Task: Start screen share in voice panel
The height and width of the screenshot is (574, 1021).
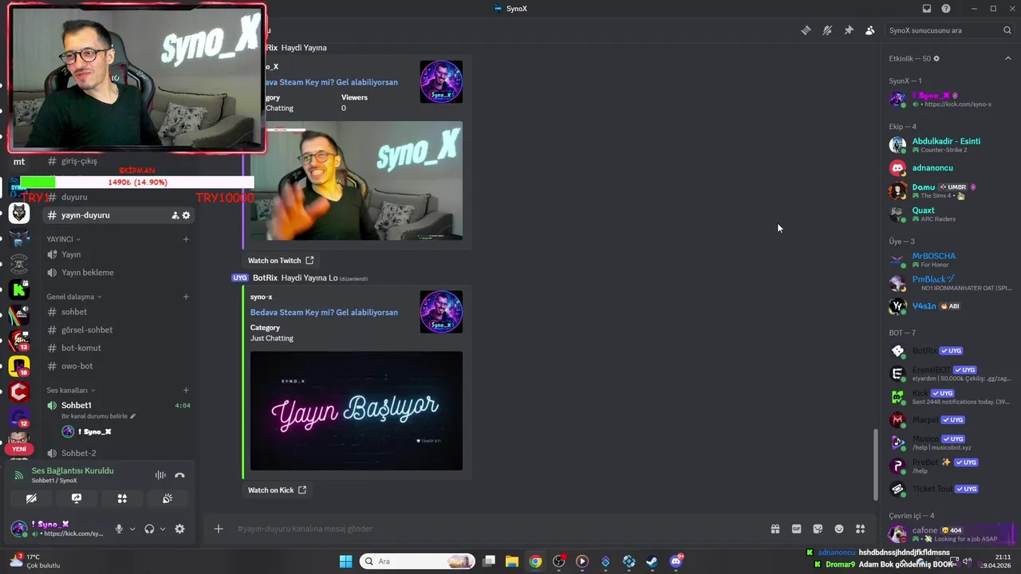Action: pyautogui.click(x=77, y=498)
